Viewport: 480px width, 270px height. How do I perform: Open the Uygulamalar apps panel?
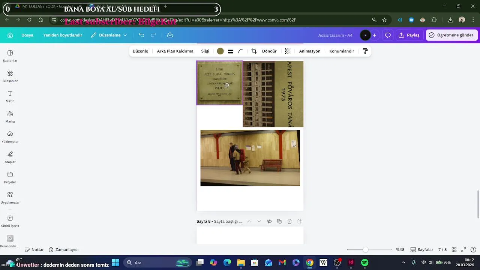[10, 198]
